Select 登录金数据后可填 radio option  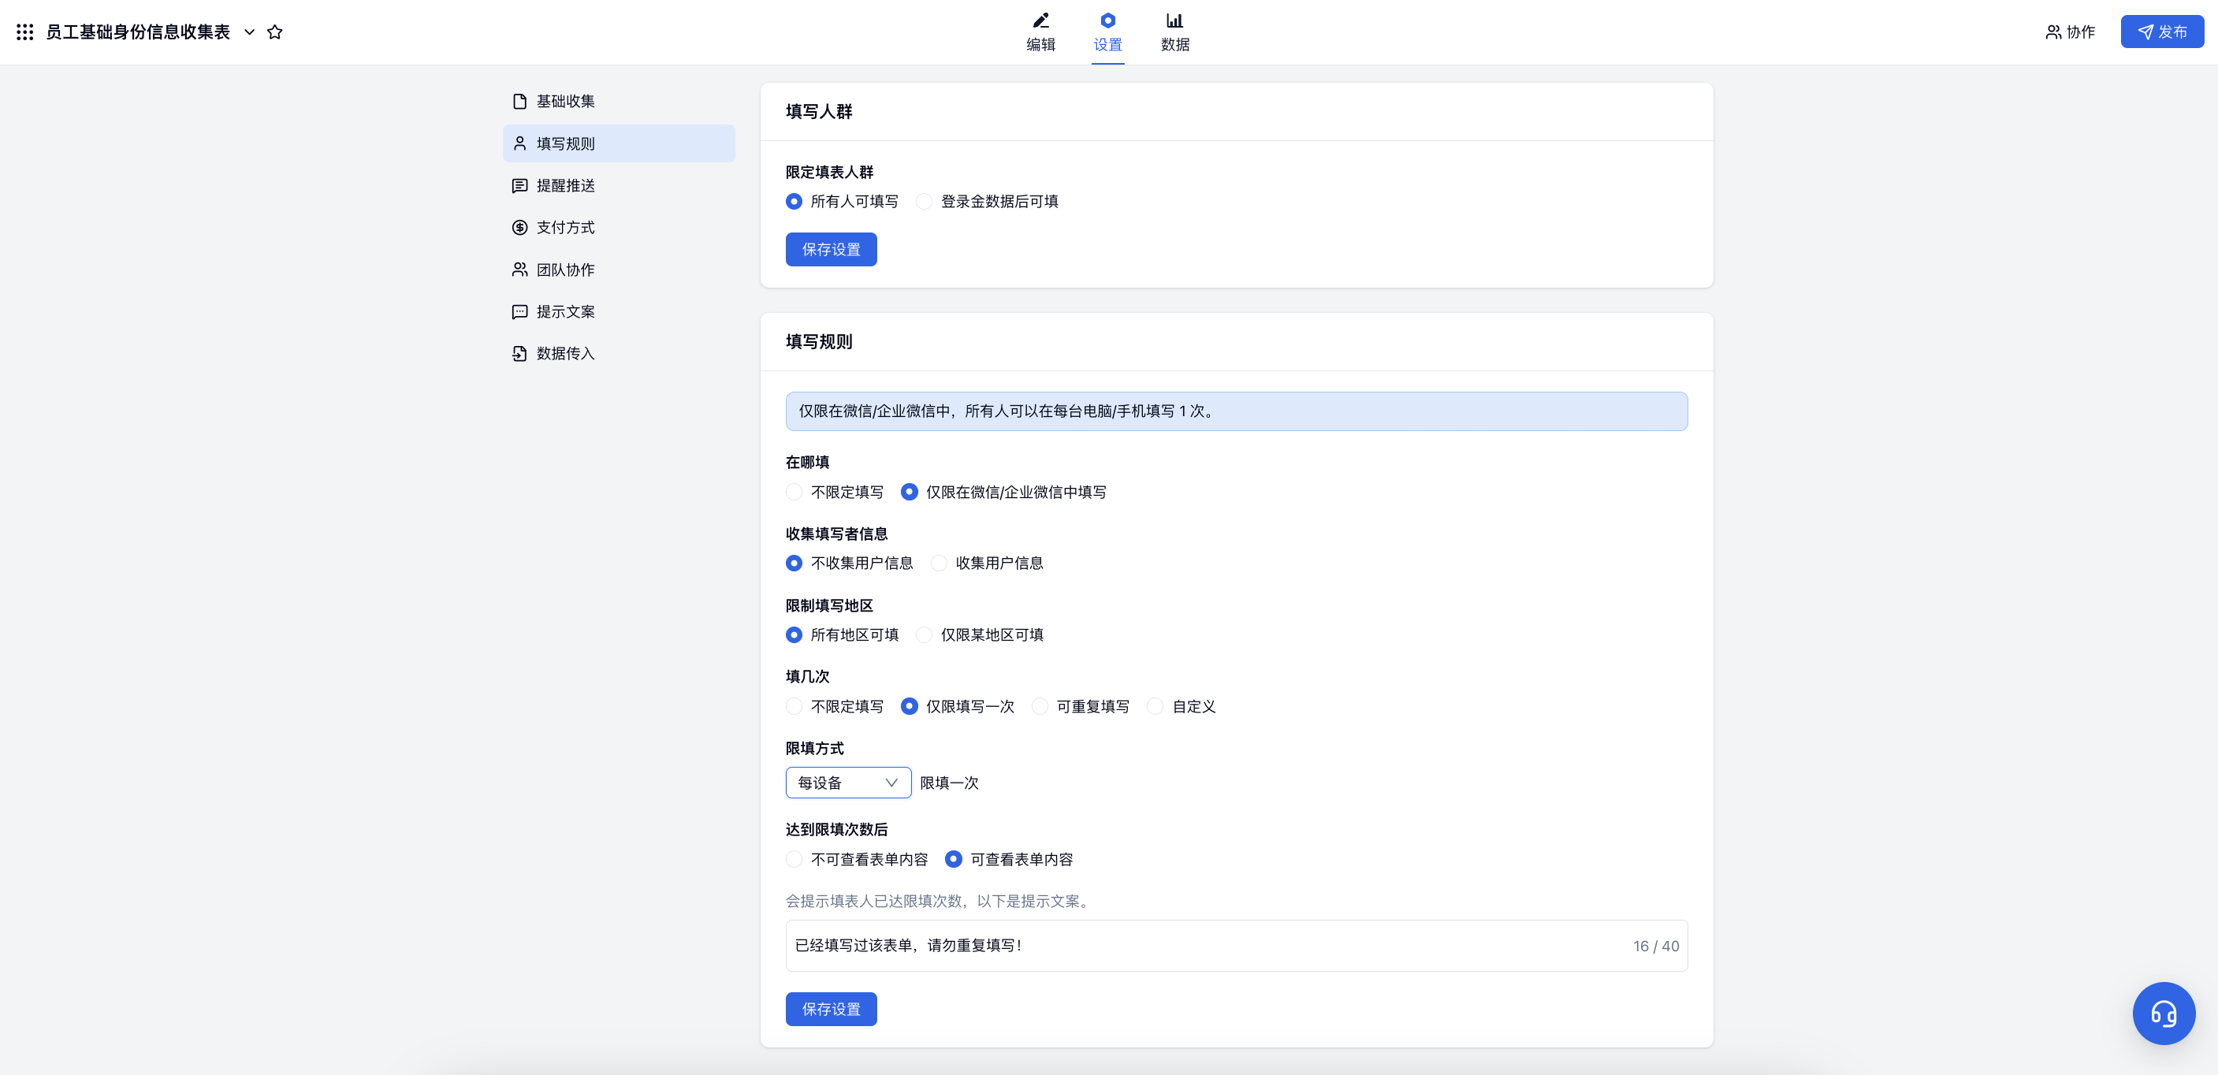pos(924,202)
